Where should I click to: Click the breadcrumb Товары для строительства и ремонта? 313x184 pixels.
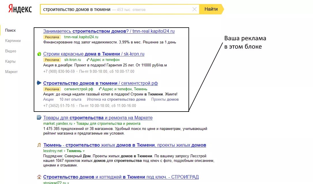pos(108,123)
